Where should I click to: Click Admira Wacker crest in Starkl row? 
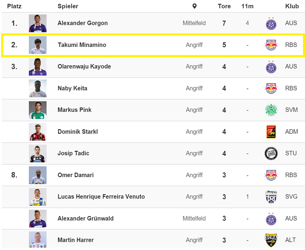coord(271,132)
